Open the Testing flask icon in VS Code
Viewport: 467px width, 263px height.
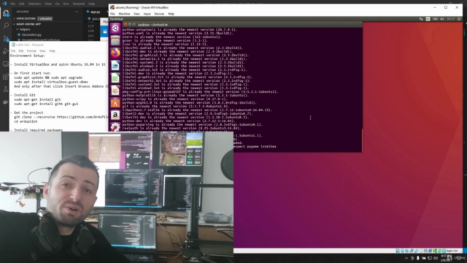pos(6,89)
